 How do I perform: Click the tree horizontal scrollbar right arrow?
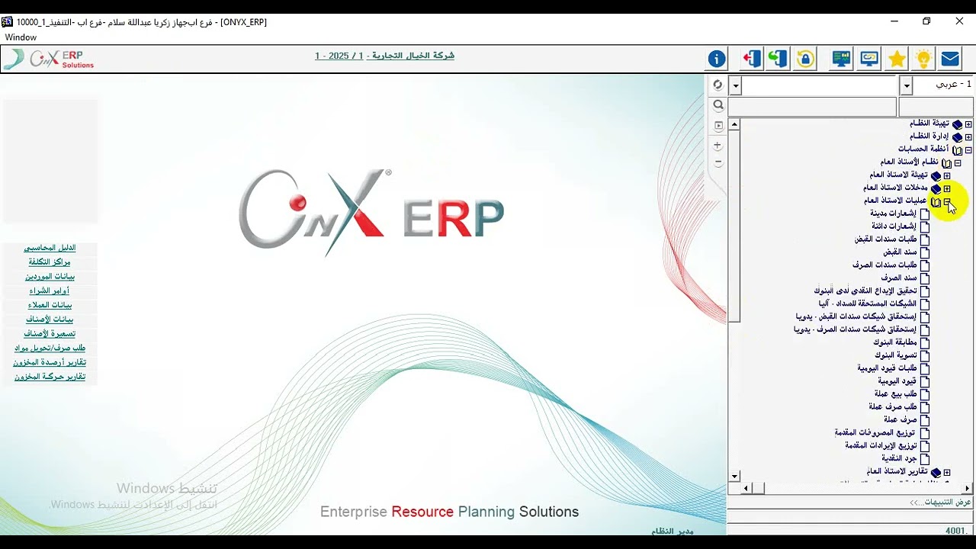968,488
